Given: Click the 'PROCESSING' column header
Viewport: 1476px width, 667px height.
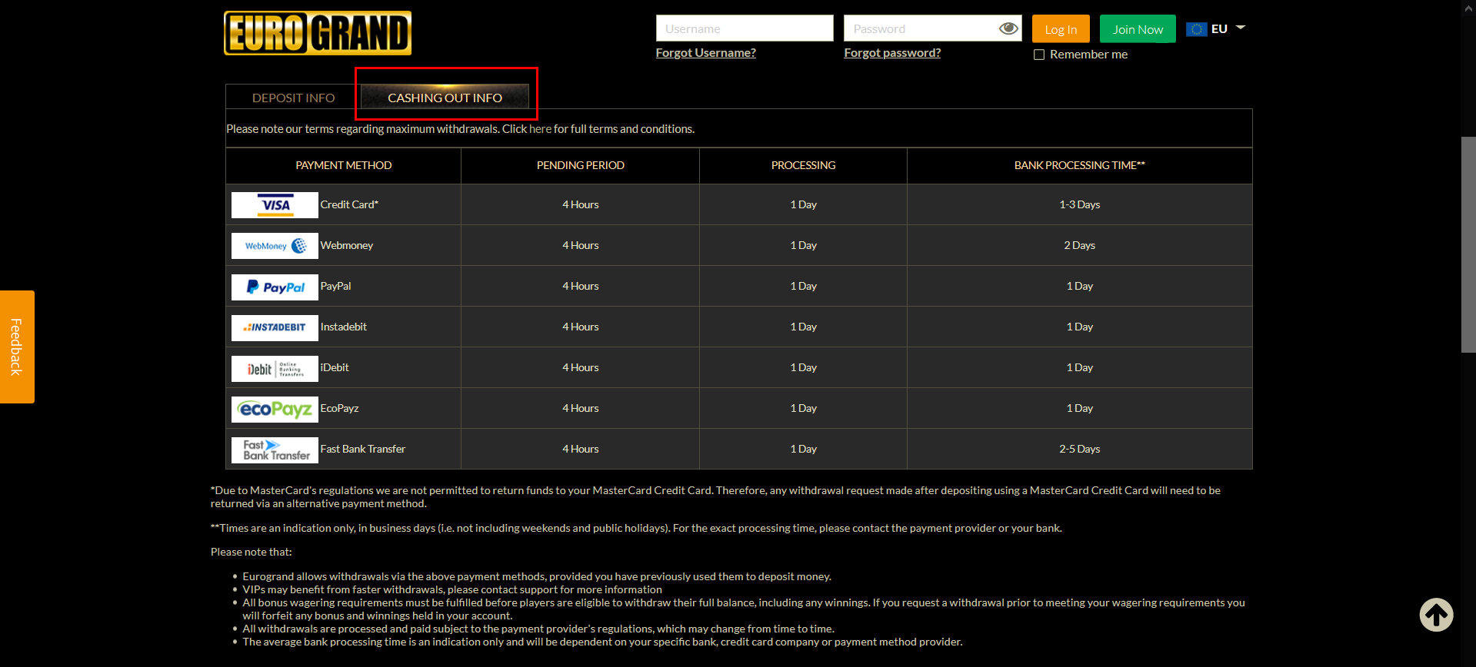Looking at the screenshot, I should tap(803, 165).
